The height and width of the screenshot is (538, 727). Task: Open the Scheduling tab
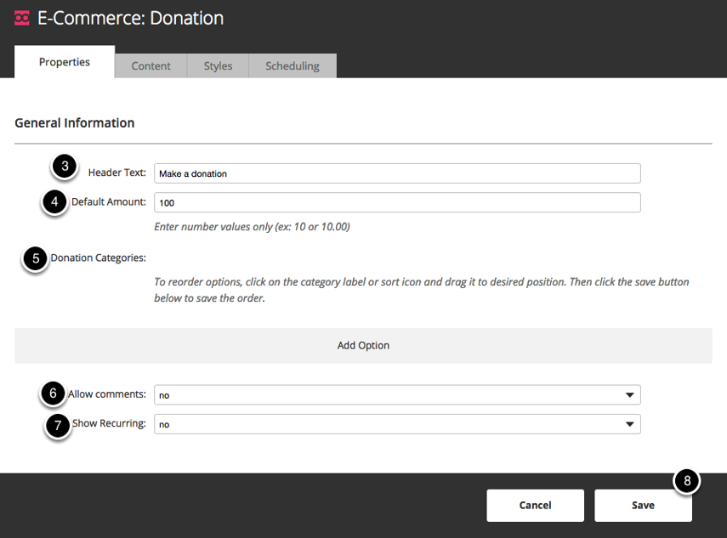tap(293, 65)
